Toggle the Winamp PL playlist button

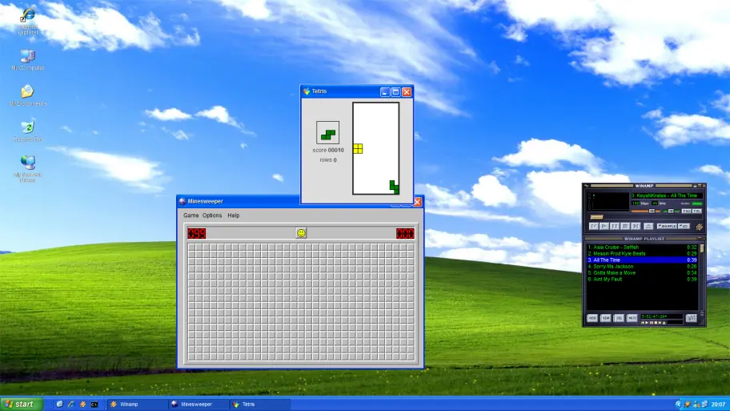click(x=697, y=211)
